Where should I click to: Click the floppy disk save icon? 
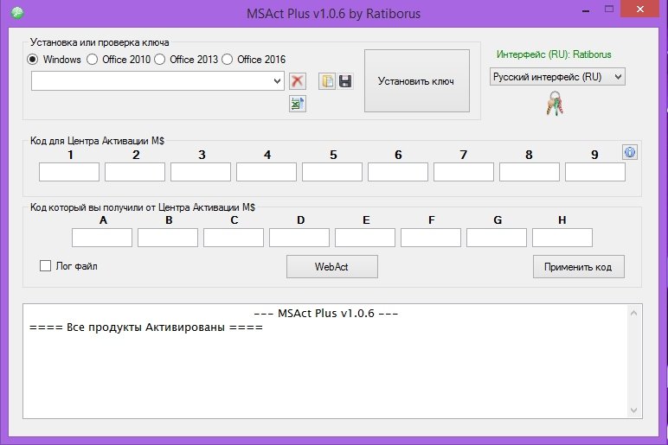[x=345, y=81]
